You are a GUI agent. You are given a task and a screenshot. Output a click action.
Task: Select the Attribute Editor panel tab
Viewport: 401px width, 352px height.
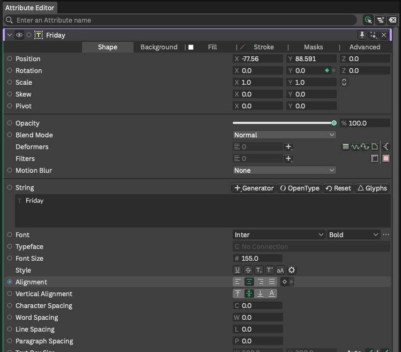(29, 8)
